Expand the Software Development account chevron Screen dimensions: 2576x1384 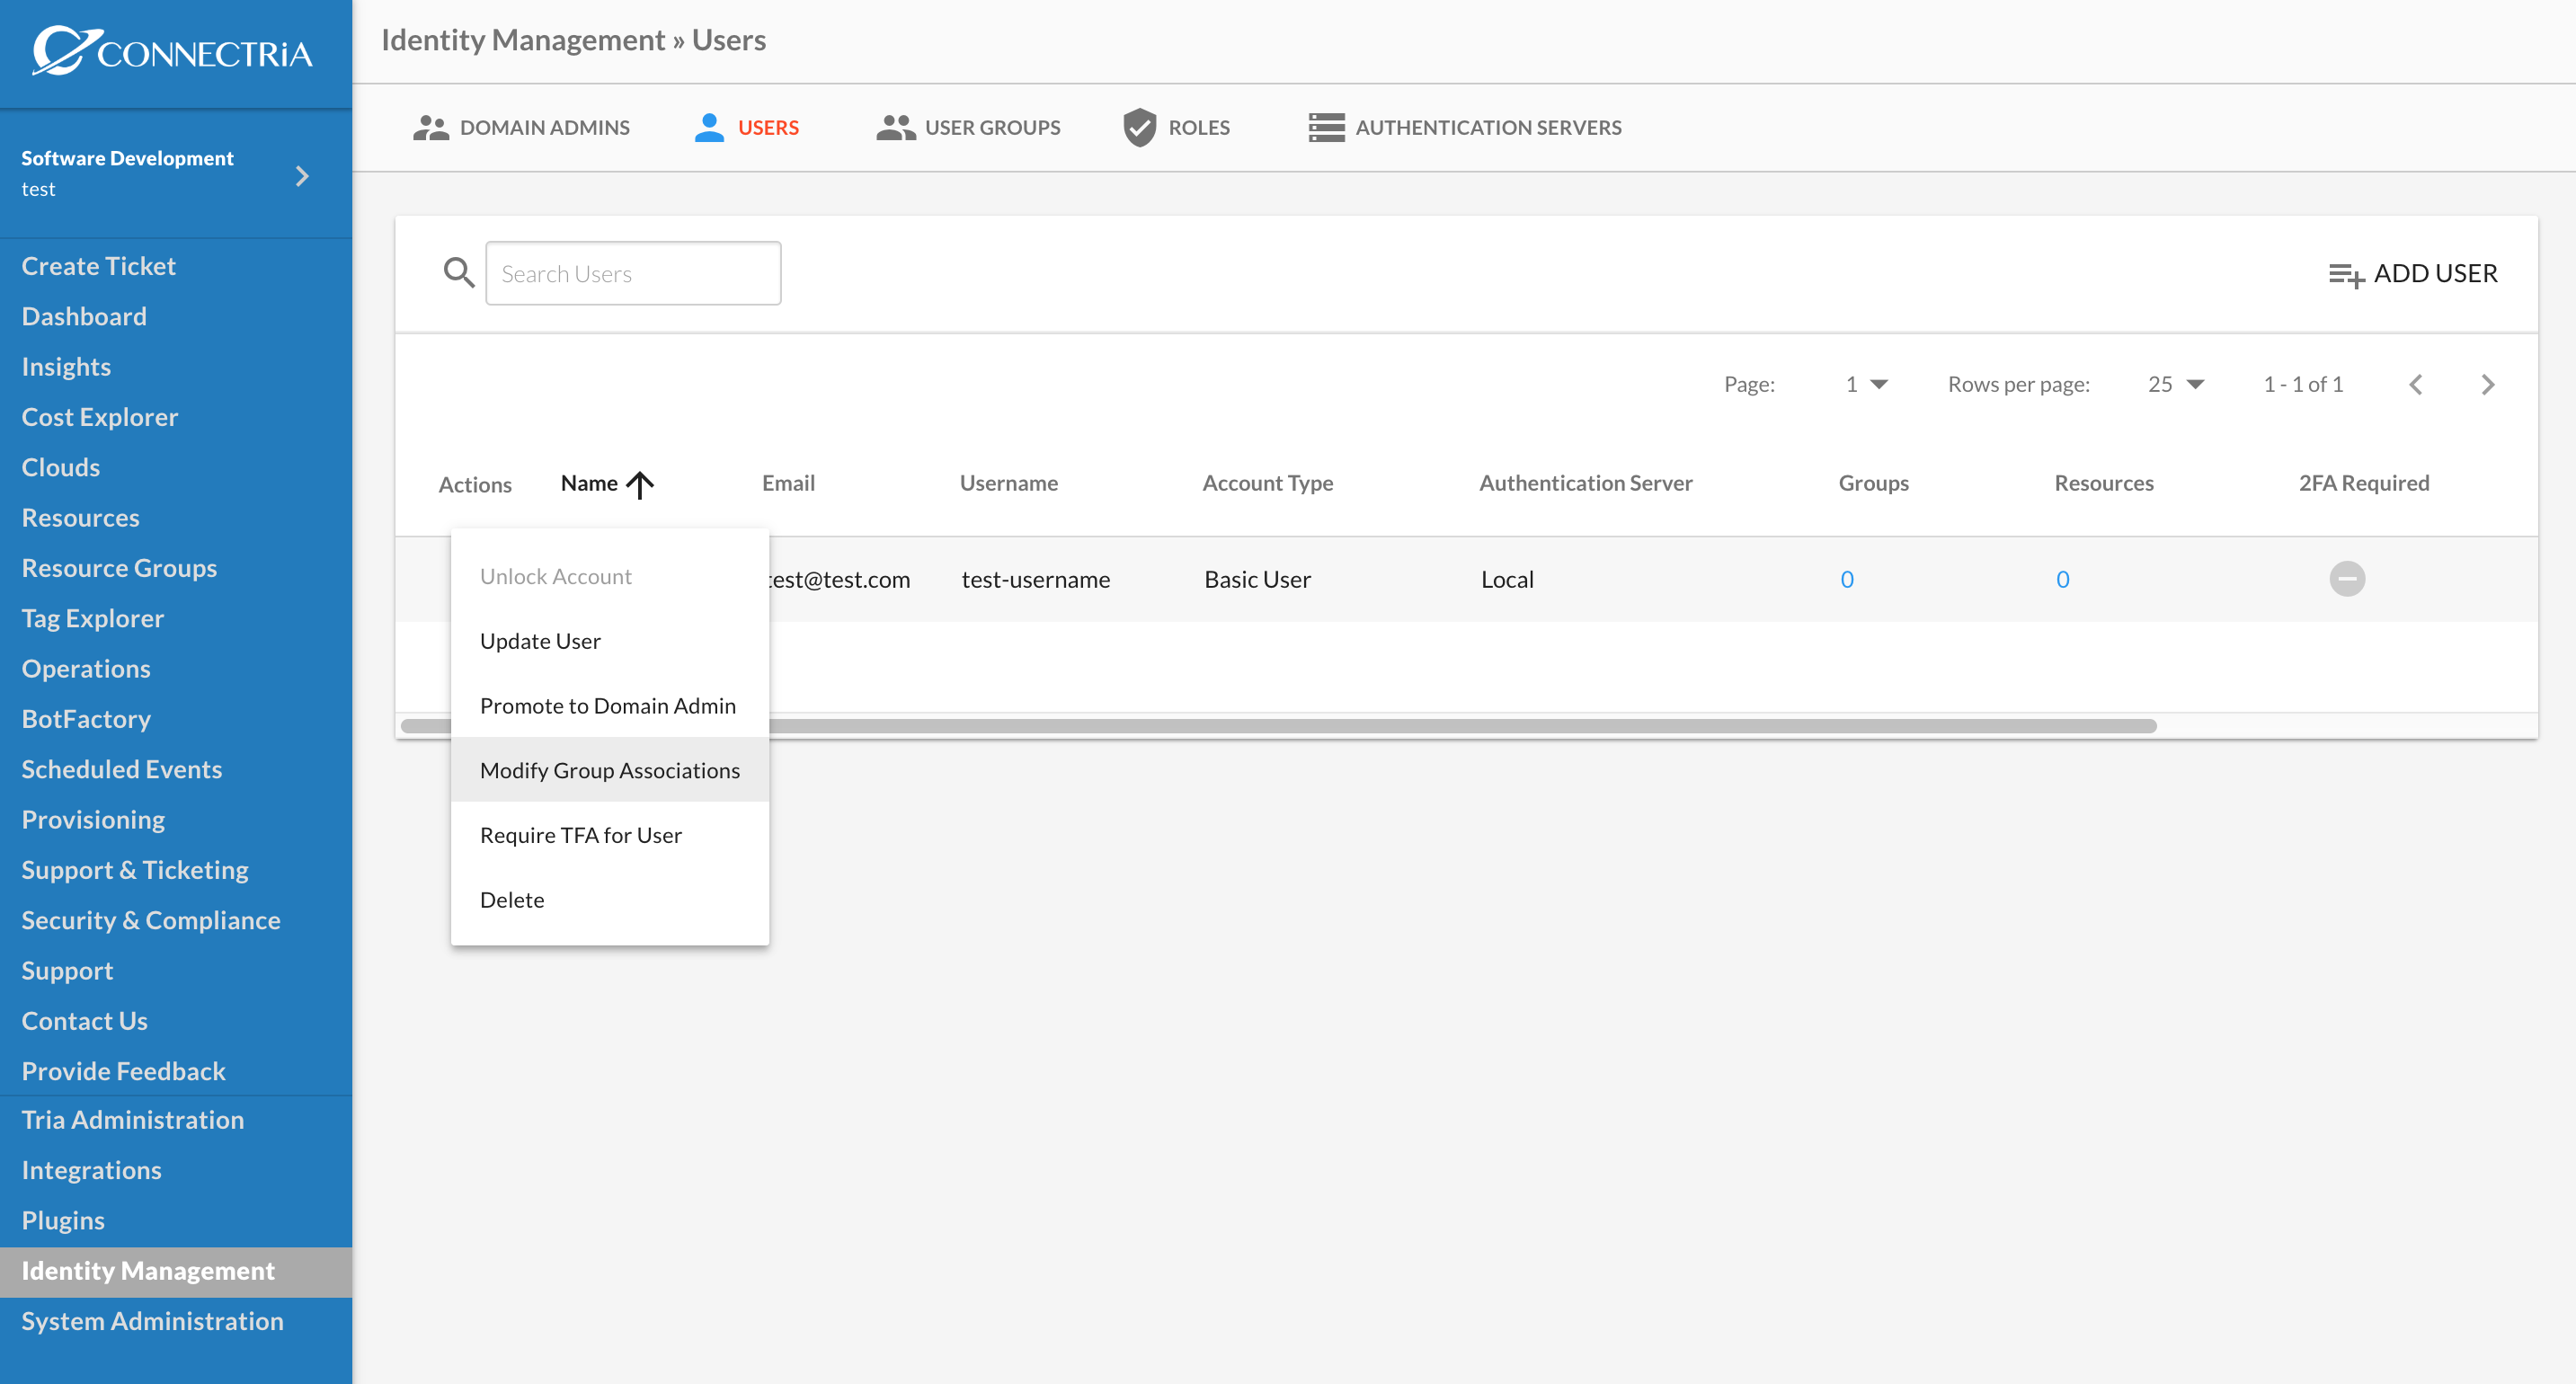(302, 176)
